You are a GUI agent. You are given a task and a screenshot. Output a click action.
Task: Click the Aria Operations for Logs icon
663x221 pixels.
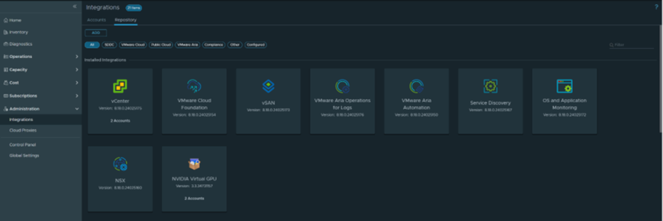click(x=342, y=87)
